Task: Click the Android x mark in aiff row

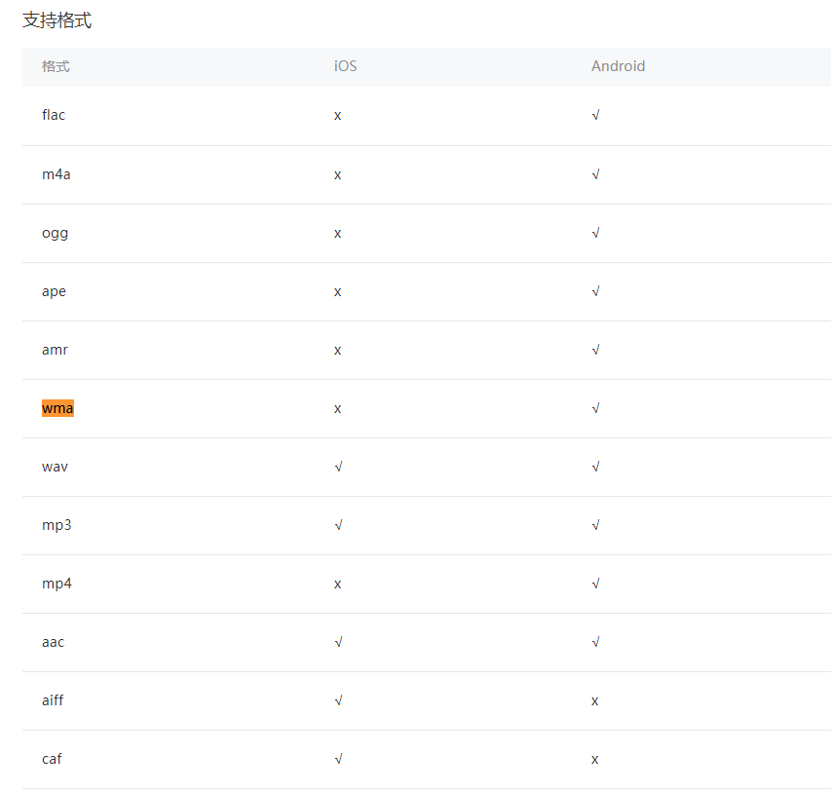Action: [594, 701]
